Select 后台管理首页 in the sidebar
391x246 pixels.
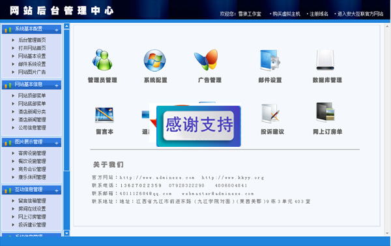coord(32,40)
